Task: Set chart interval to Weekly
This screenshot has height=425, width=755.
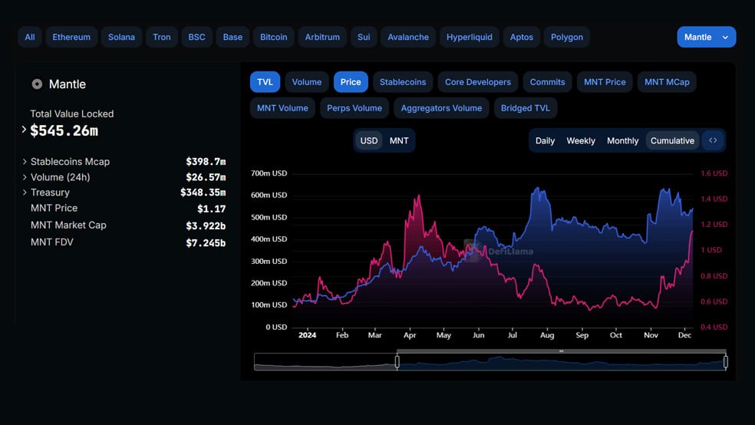Action: click(x=581, y=140)
